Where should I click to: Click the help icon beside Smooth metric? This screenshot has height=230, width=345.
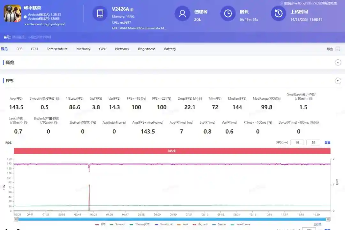coord(58,99)
